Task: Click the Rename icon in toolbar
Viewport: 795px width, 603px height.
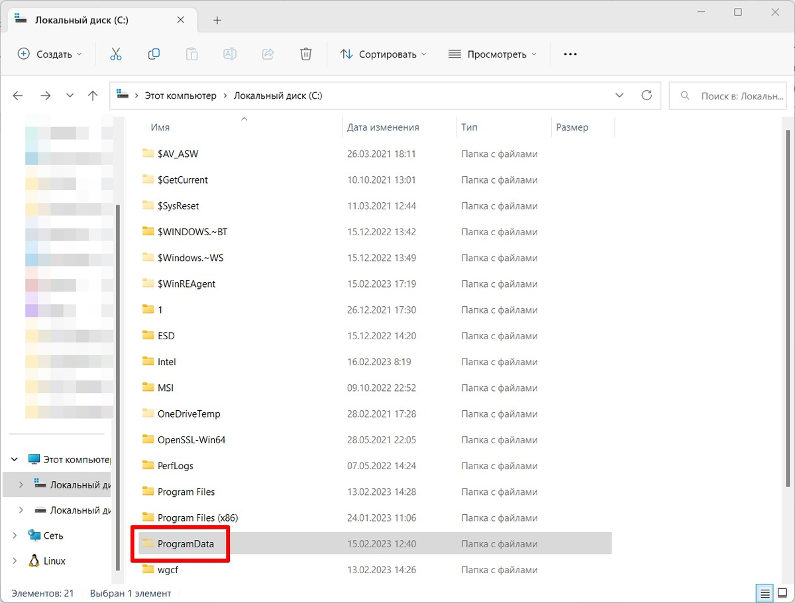Action: tap(230, 54)
